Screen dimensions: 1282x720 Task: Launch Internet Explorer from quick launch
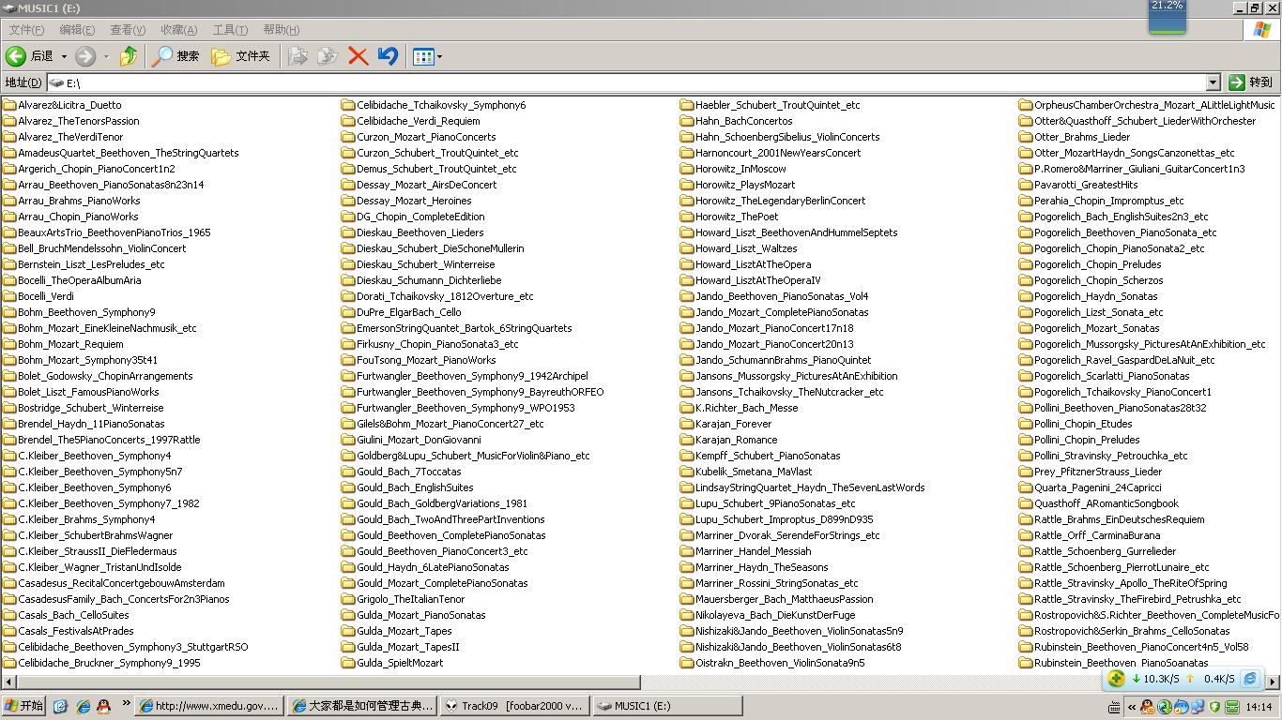tap(83, 706)
